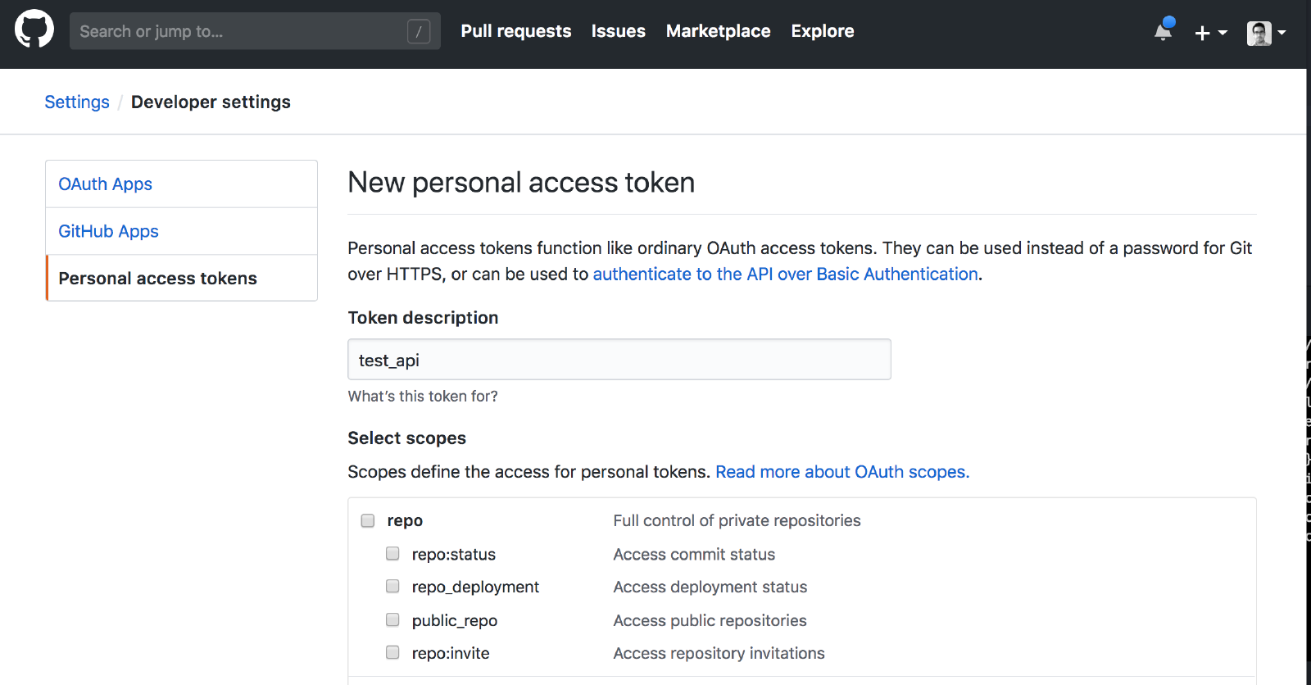The width and height of the screenshot is (1311, 685).
Task: Click the plus create-new icon
Action: click(1202, 33)
